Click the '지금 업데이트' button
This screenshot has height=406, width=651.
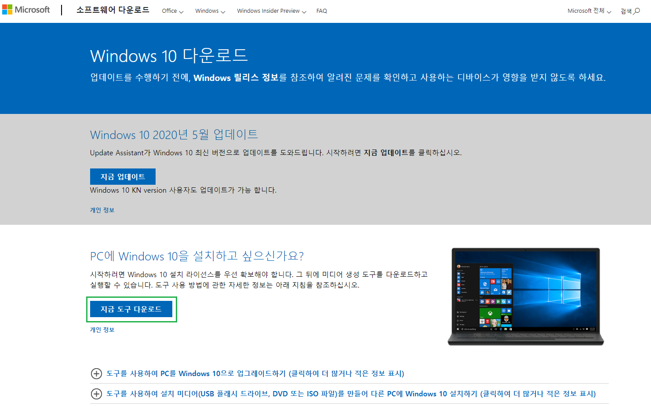click(123, 176)
